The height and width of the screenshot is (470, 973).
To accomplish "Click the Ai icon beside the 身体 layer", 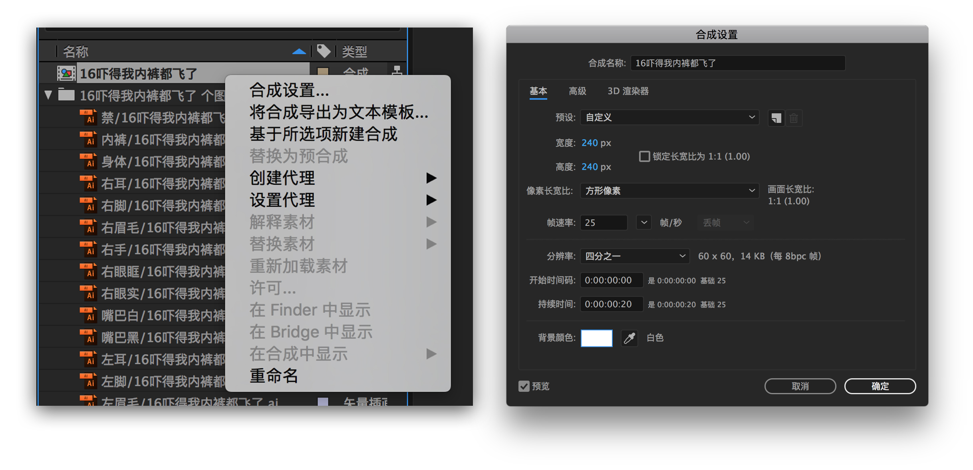I will pos(89,161).
